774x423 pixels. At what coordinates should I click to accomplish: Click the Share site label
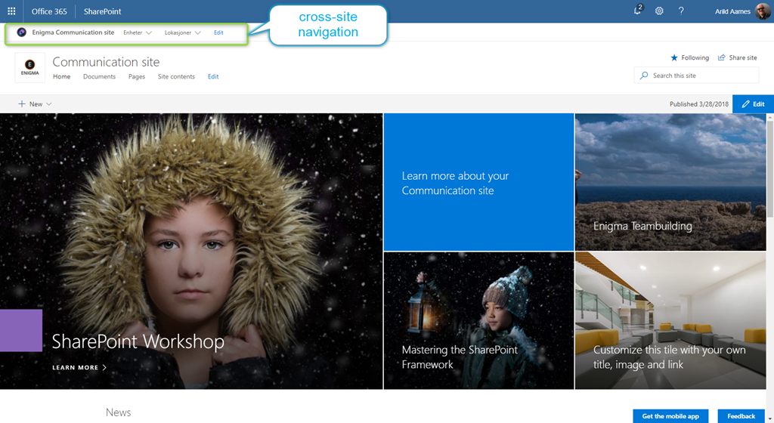click(743, 57)
